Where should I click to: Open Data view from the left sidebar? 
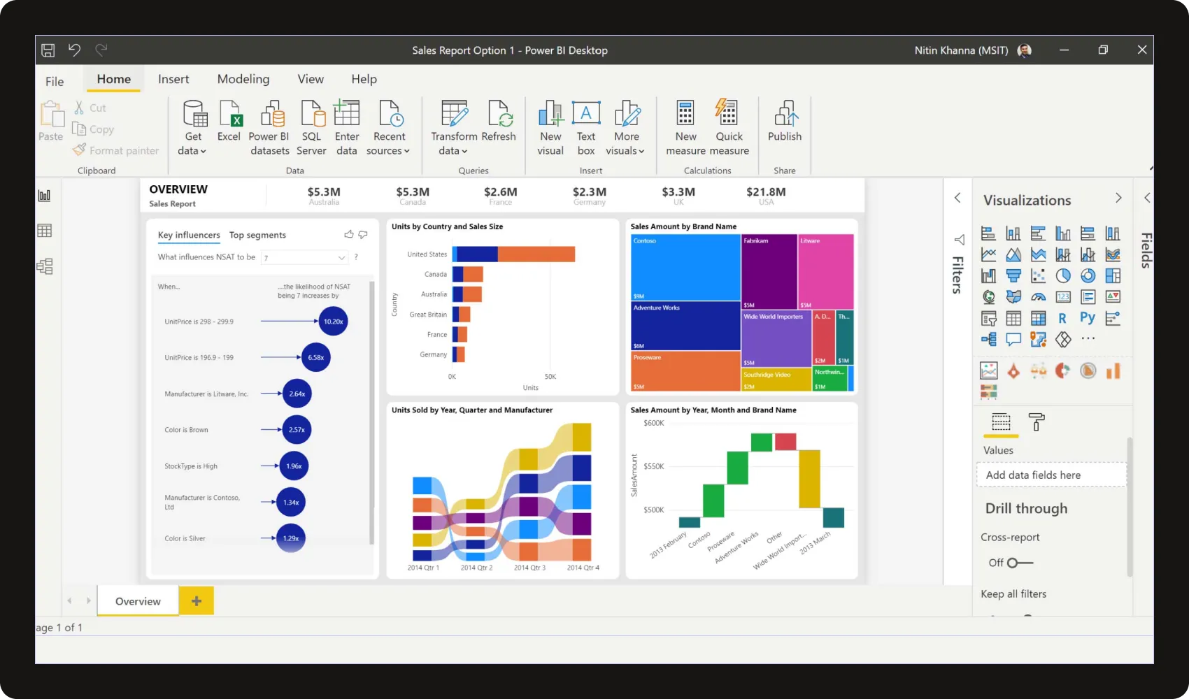(45, 230)
